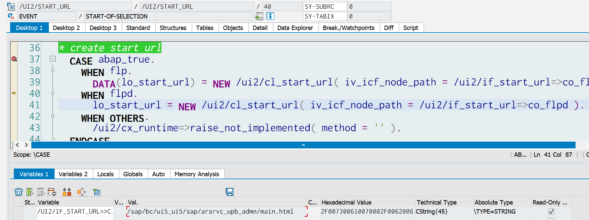The width and height of the screenshot is (589, 220).
Task: Click the breakpoint marker at line 37
Action: [14, 59]
